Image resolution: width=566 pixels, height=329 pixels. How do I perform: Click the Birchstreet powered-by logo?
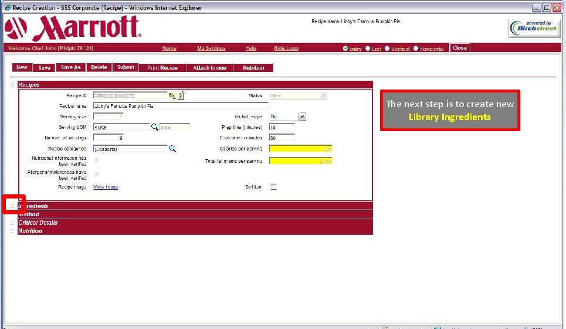click(534, 28)
